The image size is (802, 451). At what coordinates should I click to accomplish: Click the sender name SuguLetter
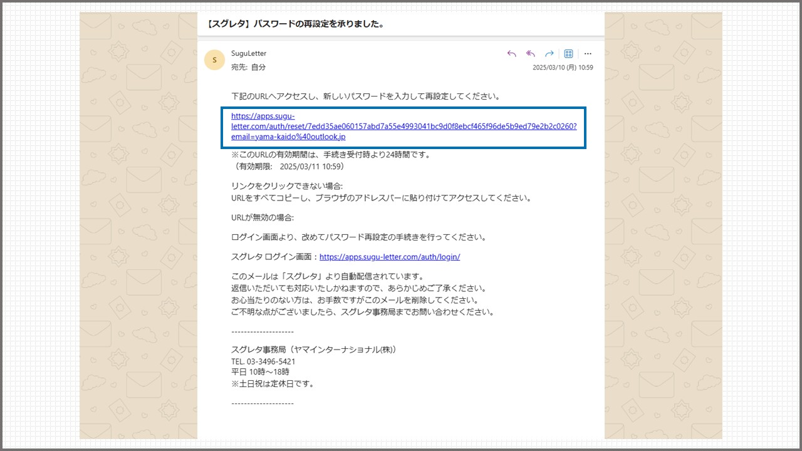(x=249, y=54)
